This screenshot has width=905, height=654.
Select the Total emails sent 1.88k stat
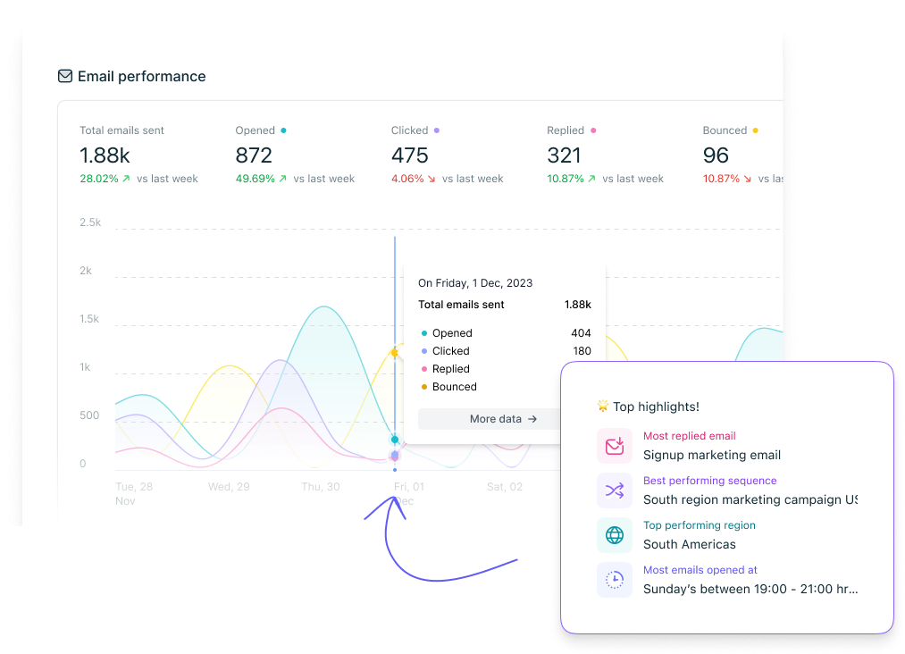[105, 155]
